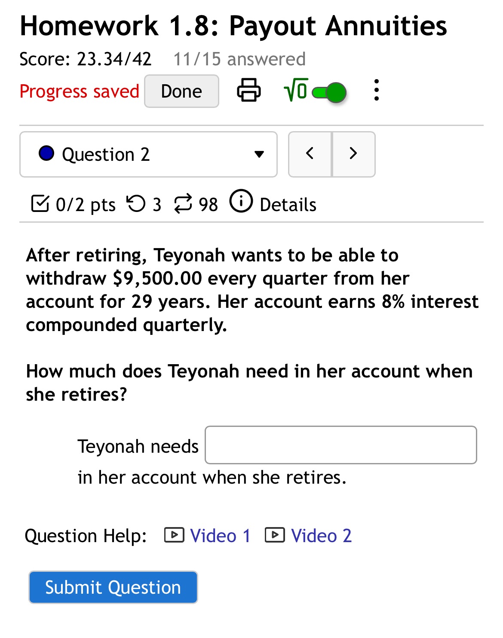Image resolution: width=503 pixels, height=638 pixels.
Task: Click the retry arrow icon showing 3
Action: 138,204
